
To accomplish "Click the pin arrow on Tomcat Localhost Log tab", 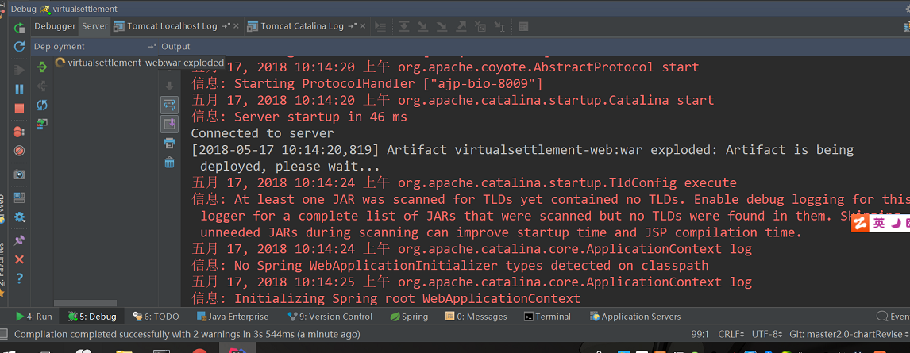I will point(226,26).
